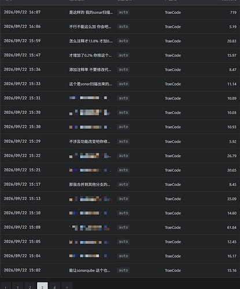The image size is (240, 289).
Task: Go to the previous page arrow
Action: click(x=6, y=287)
